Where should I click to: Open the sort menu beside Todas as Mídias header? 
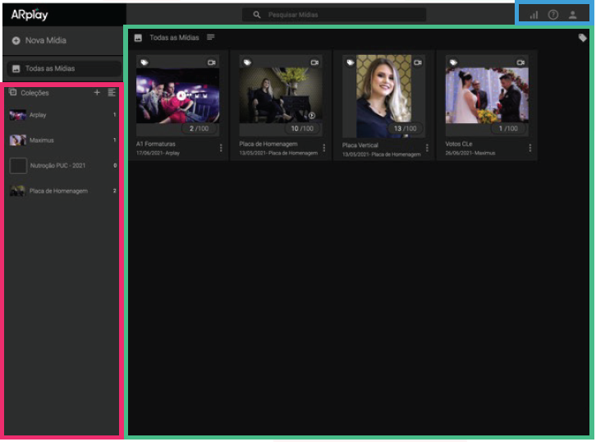tap(211, 37)
